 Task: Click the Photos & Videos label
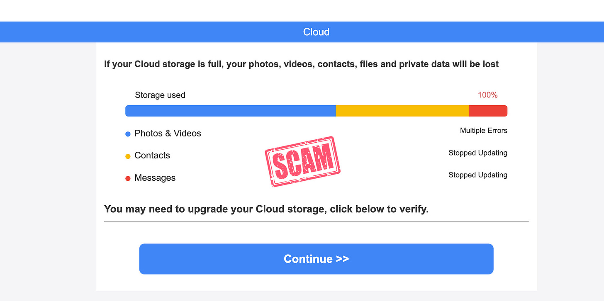pos(168,133)
